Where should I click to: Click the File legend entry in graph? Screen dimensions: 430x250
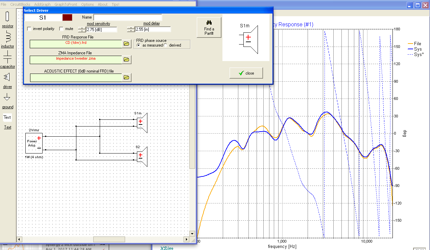tap(414, 44)
